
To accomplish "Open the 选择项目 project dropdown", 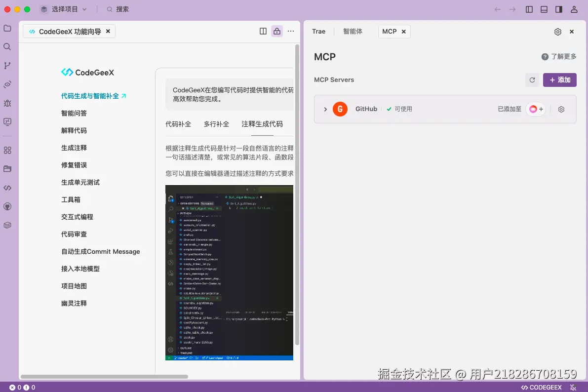I will click(x=63, y=9).
